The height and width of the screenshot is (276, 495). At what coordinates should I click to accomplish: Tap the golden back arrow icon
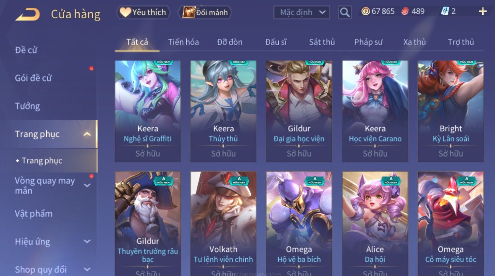coord(27,14)
